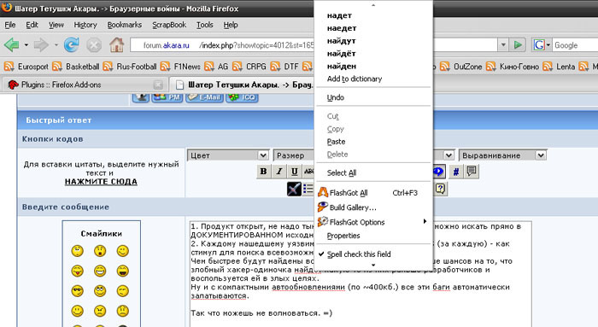This screenshot has height=327, width=598.
Task: Choose spelling suggestion найдёт
Action: click(342, 53)
